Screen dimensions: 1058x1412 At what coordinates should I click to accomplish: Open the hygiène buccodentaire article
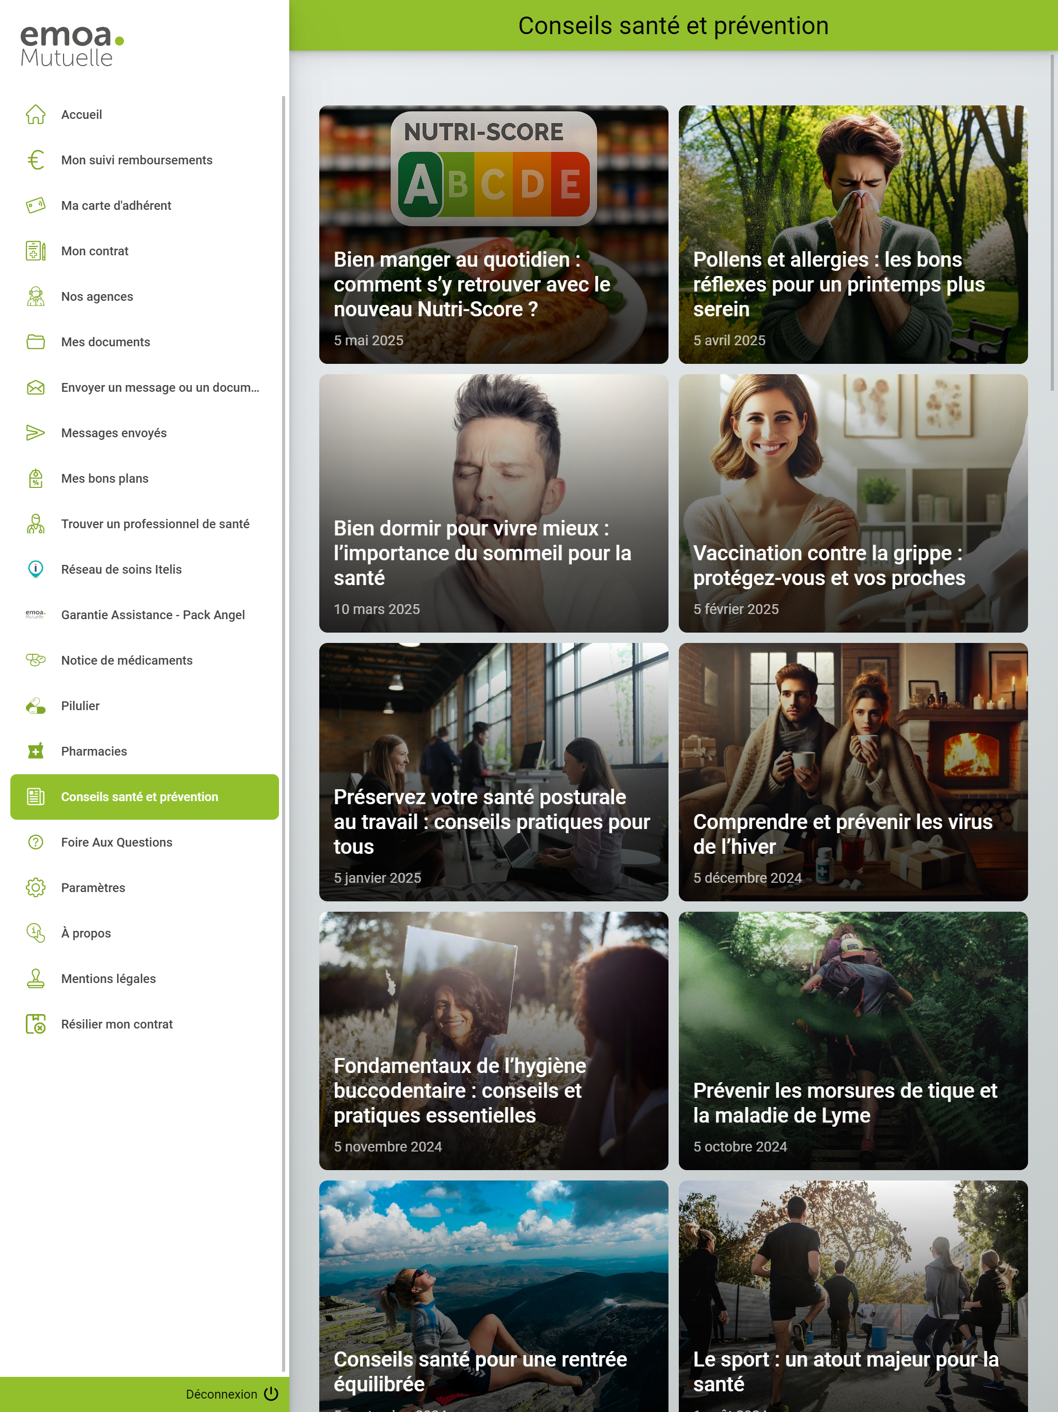pyautogui.click(x=493, y=1040)
